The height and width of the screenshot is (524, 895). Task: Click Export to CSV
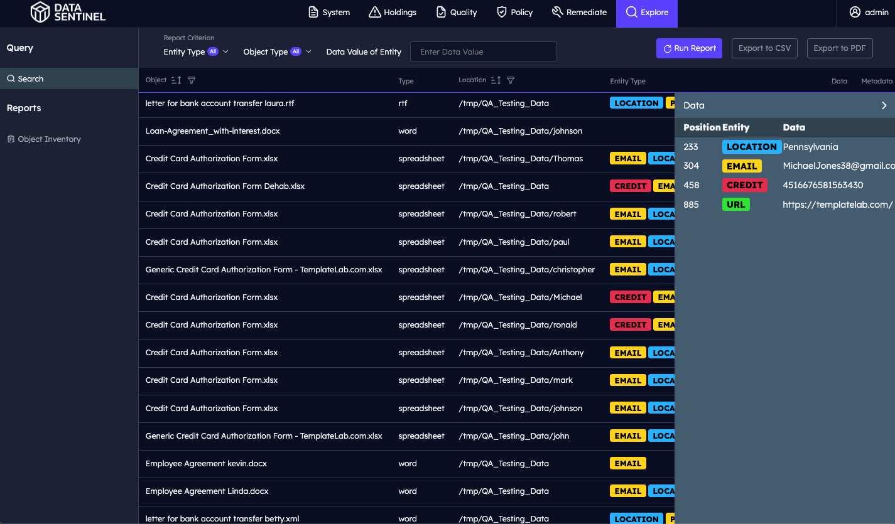[764, 48]
